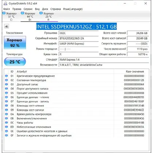The image size is (153, 153).
Task: Click the 25 °C temperature button
Action: 15,62
